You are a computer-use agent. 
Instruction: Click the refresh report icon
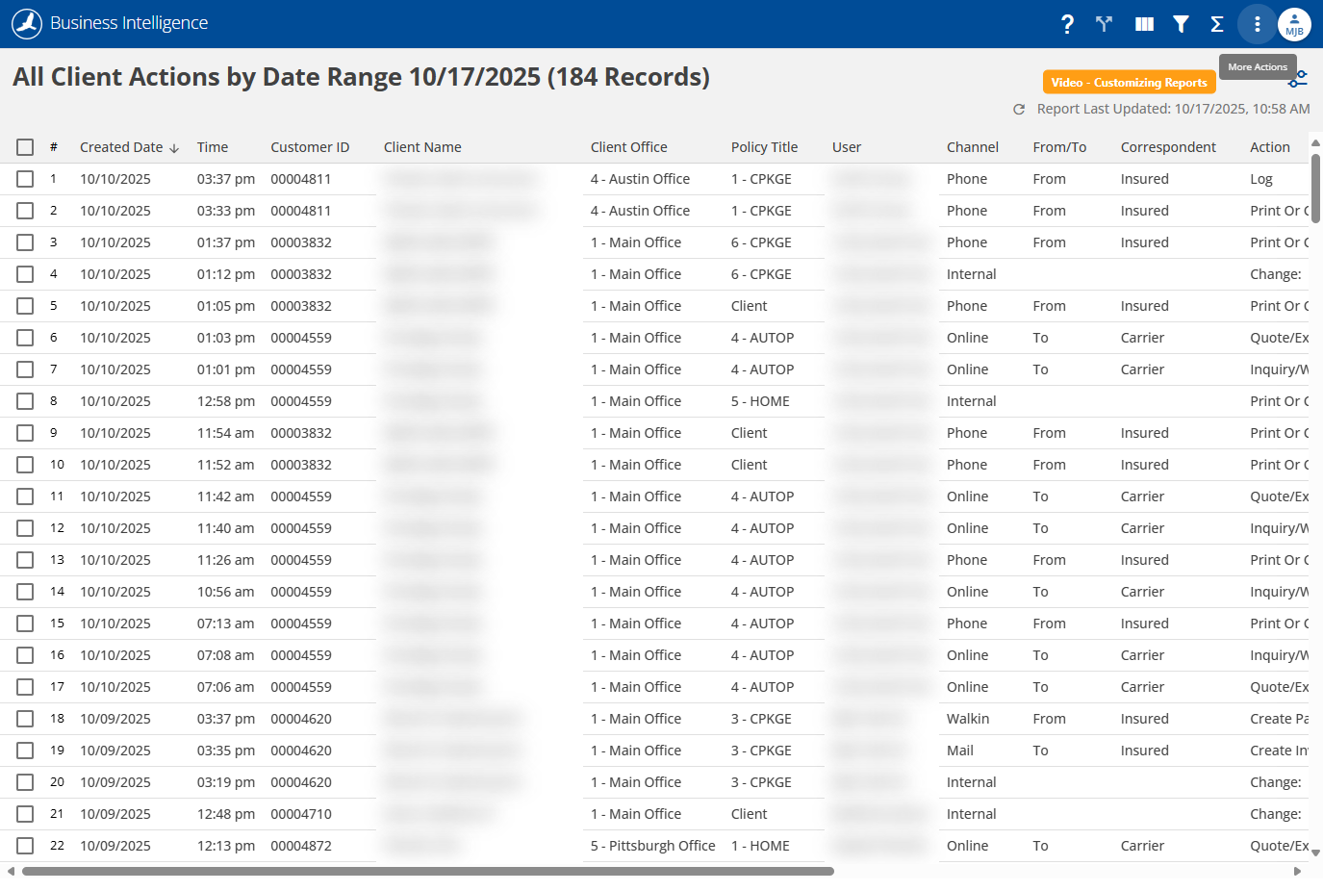click(1019, 110)
